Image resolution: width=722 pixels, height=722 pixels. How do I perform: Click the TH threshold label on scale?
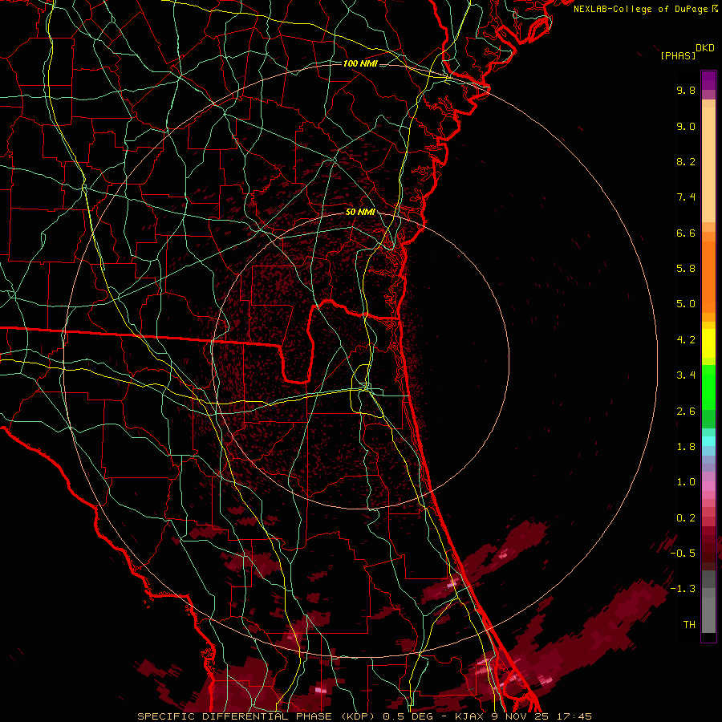pos(689,625)
